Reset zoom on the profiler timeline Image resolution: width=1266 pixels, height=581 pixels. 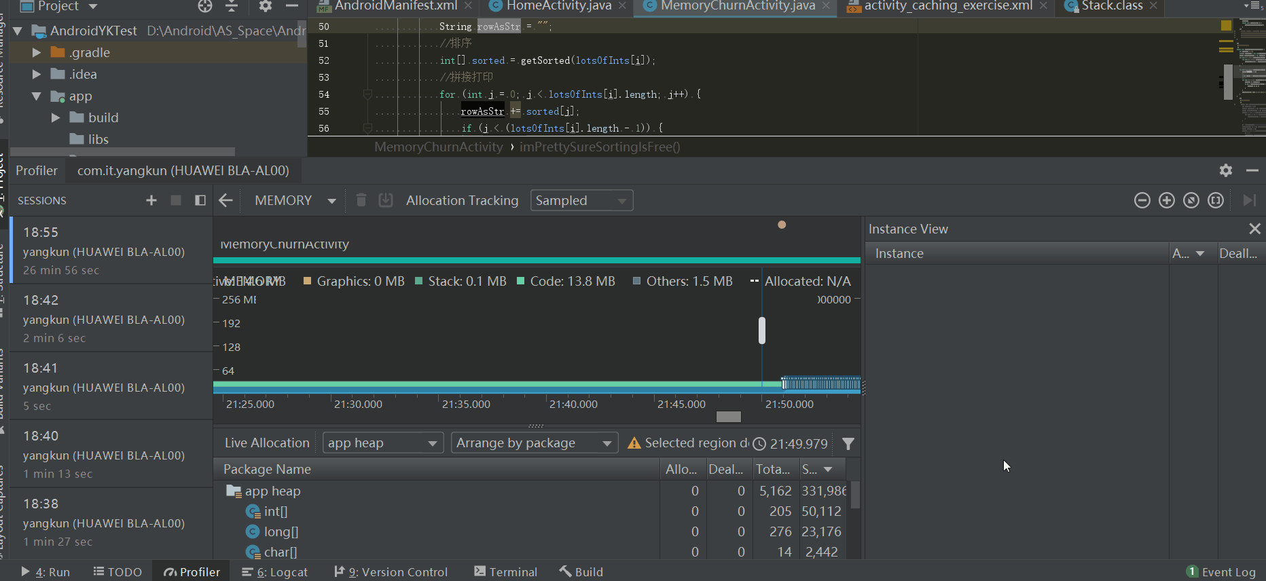[1191, 200]
